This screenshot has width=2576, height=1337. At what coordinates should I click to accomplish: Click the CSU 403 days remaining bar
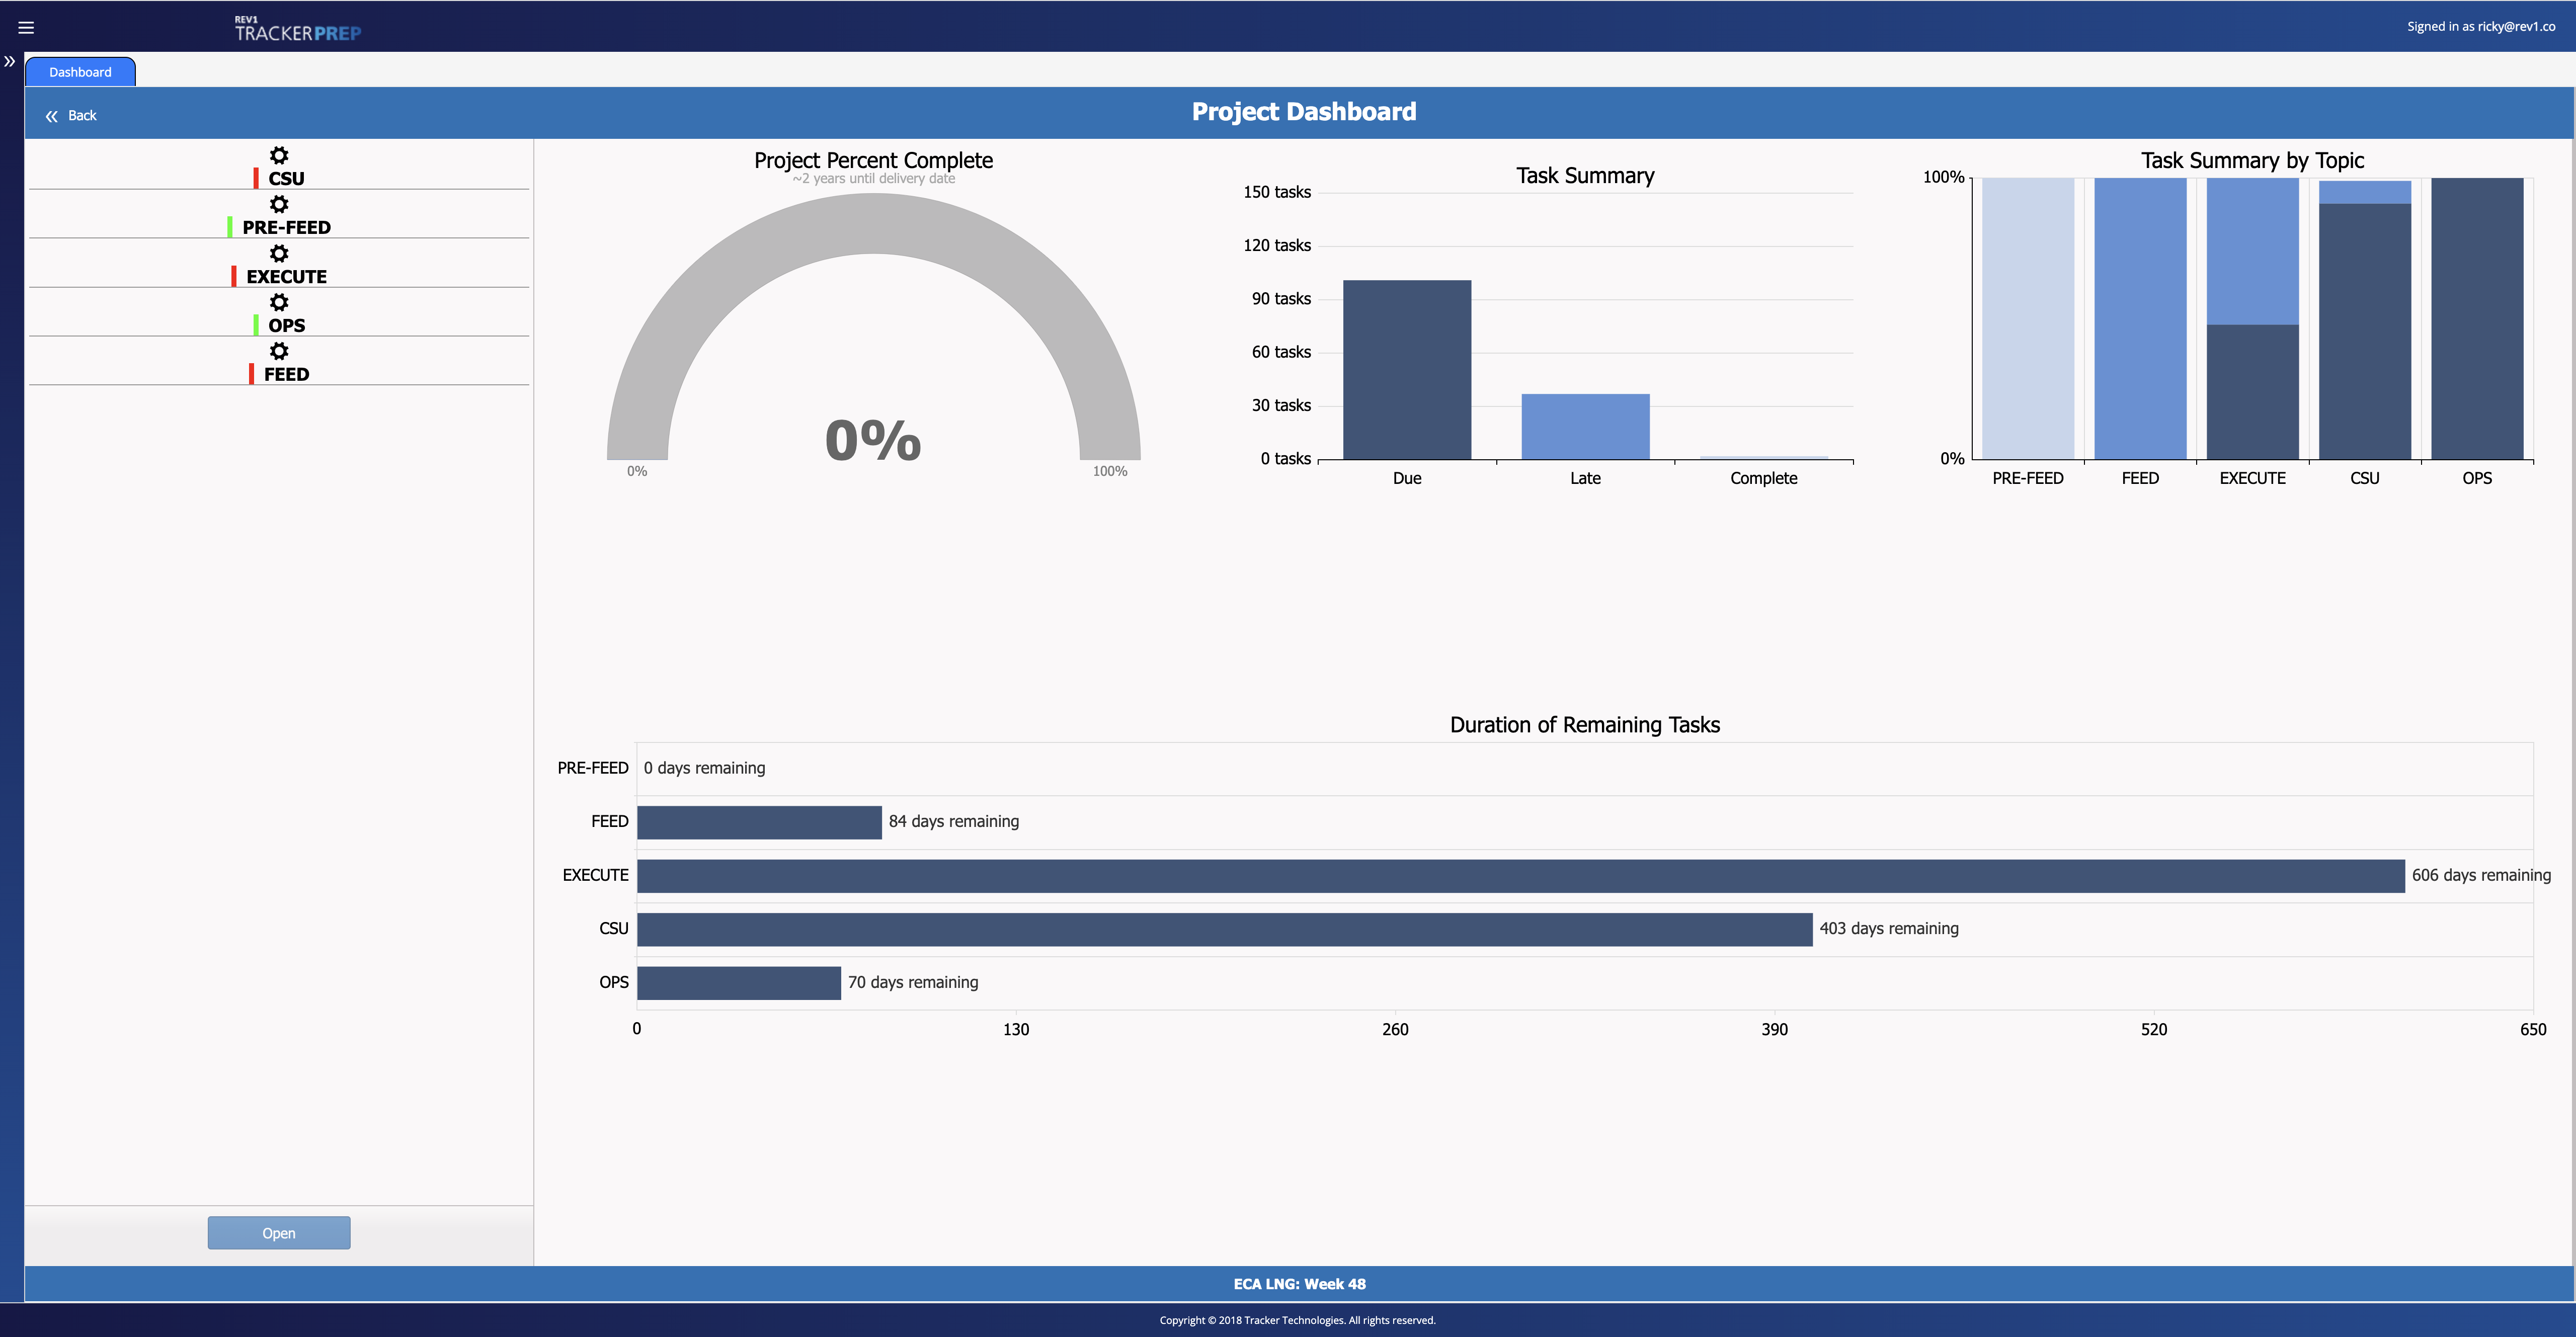tap(1224, 929)
